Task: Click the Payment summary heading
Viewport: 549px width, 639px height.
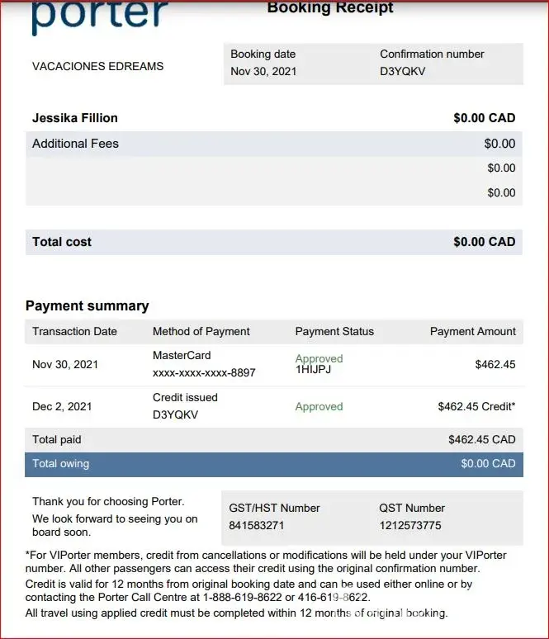Action: click(88, 305)
